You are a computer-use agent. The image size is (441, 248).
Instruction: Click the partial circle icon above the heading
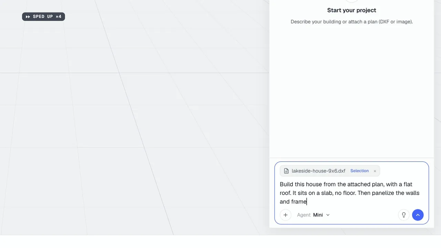click(352, 1)
